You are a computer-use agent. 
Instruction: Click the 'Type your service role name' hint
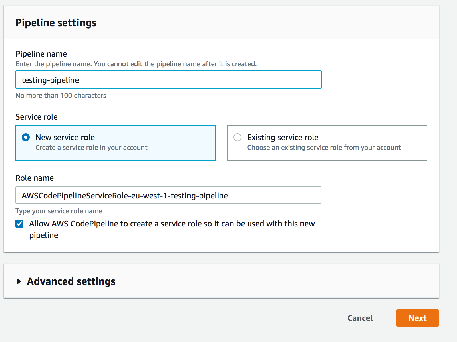[59, 211]
